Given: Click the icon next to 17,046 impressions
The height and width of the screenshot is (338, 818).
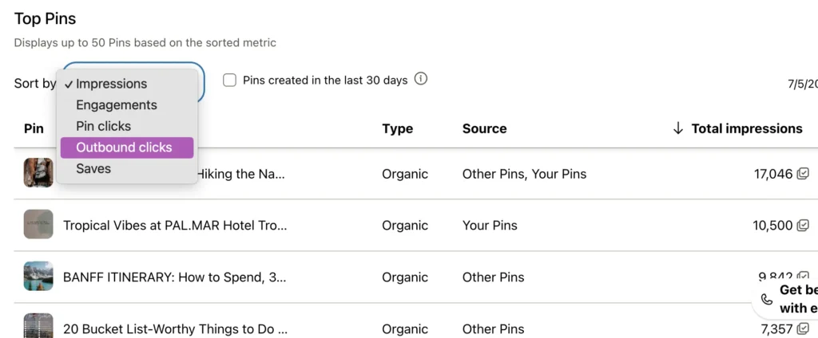Looking at the screenshot, I should (x=803, y=174).
